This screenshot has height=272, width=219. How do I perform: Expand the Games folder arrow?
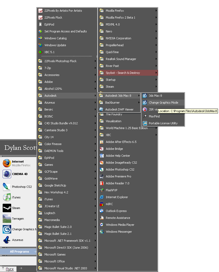pyautogui.click(x=95, y=165)
